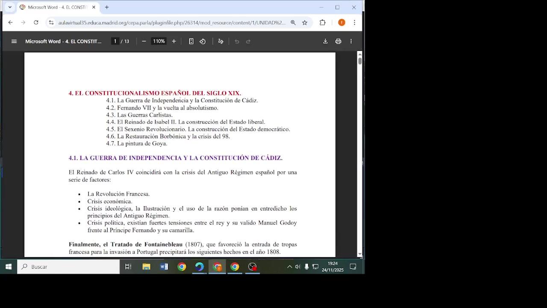Click the Buscar taskbar search box

coord(68,267)
